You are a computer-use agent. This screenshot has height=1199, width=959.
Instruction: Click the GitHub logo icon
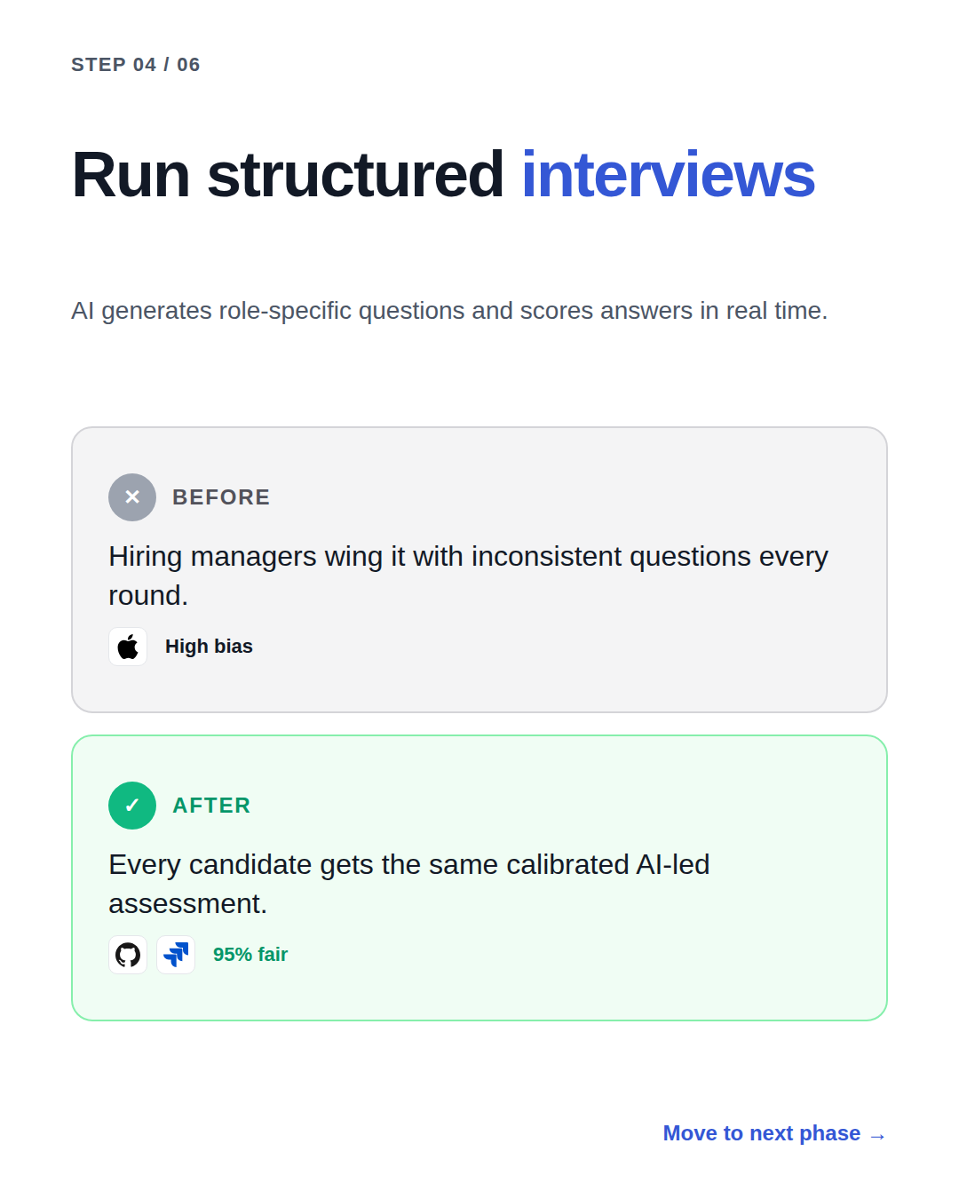point(128,955)
